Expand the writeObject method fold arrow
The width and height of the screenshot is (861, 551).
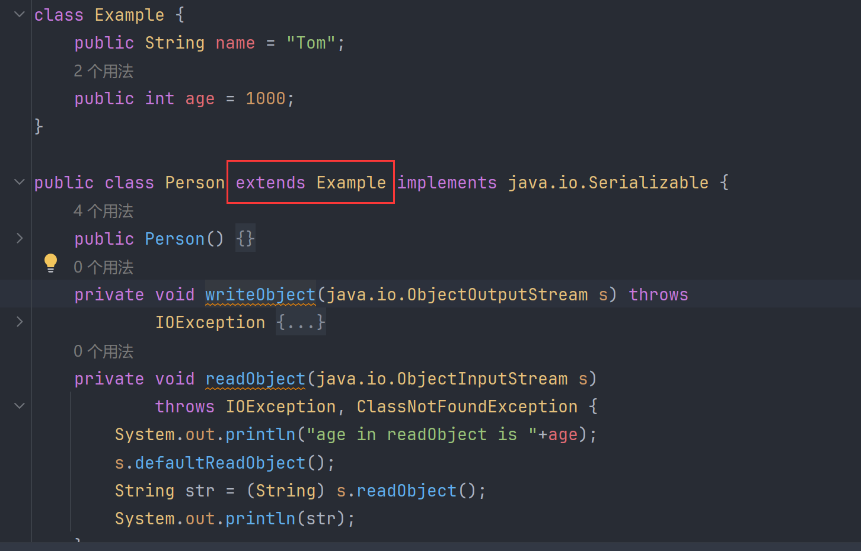20,322
